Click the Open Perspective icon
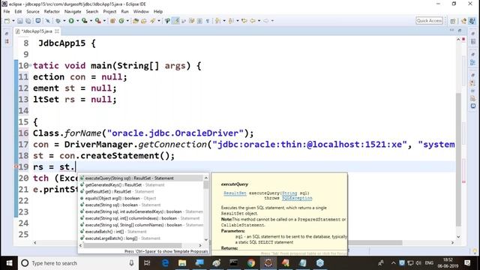 point(452,21)
